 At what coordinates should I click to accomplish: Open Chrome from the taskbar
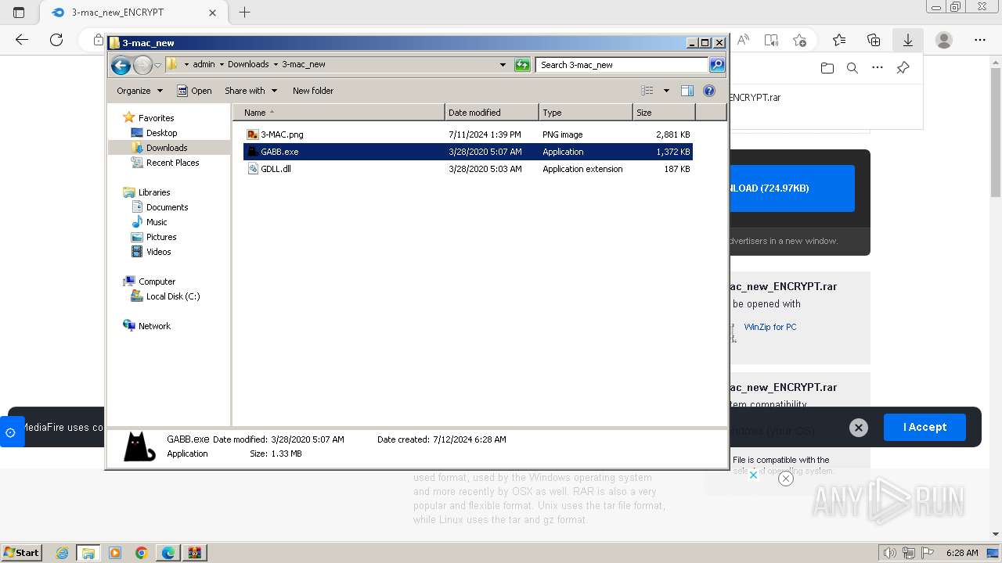point(142,553)
